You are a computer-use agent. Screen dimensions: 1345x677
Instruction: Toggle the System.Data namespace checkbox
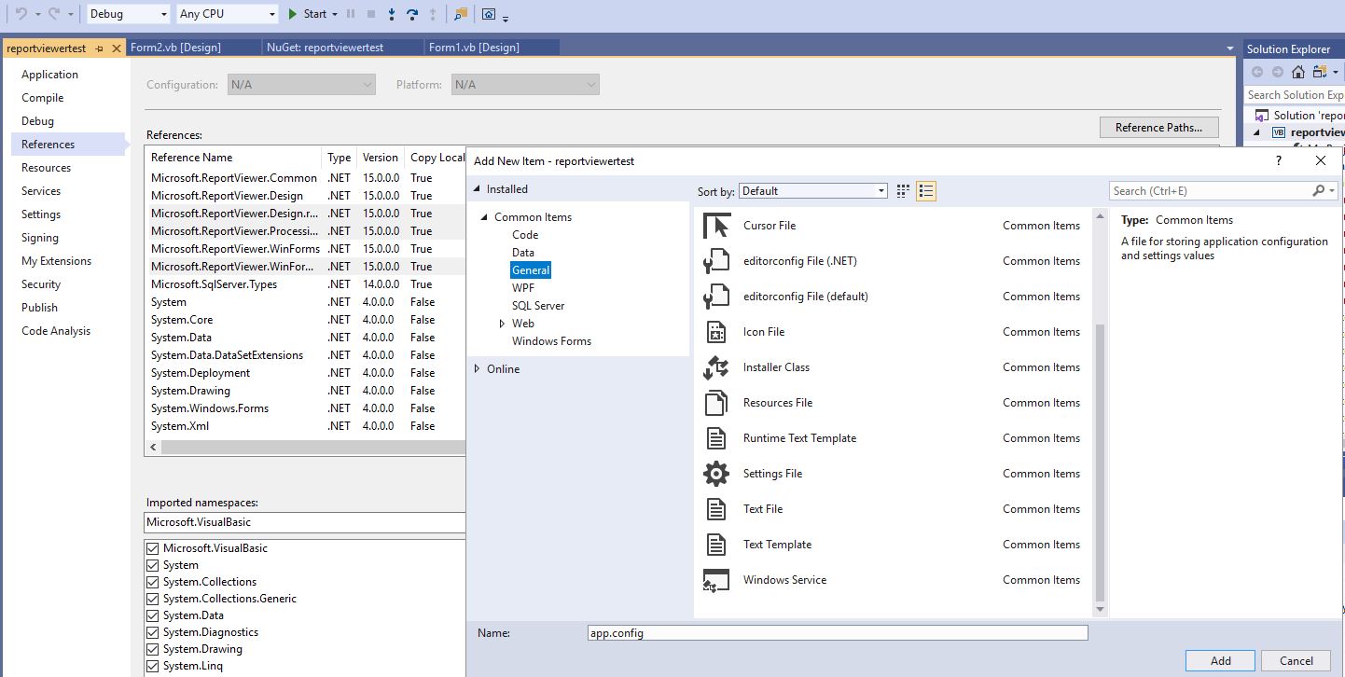click(x=153, y=615)
